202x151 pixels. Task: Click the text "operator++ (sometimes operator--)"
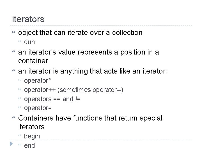(x=74, y=90)
